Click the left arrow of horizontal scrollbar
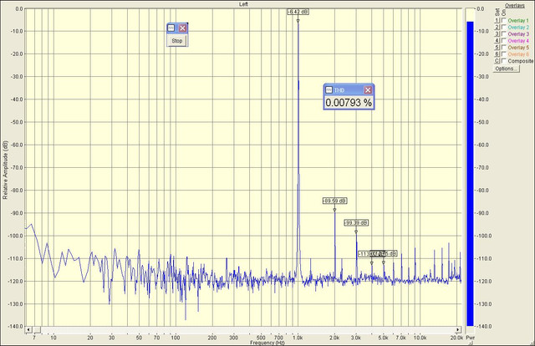Viewport: 535px width, 346px height. 28,329
